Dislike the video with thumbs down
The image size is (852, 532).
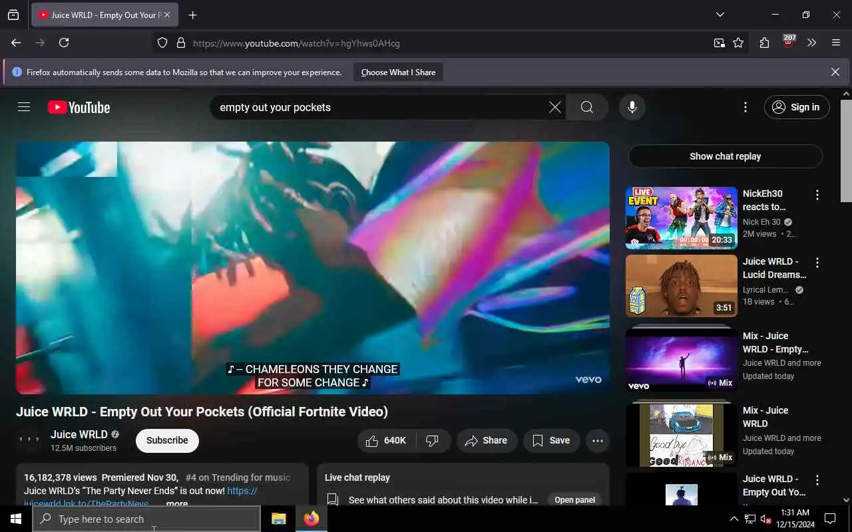[x=433, y=440]
